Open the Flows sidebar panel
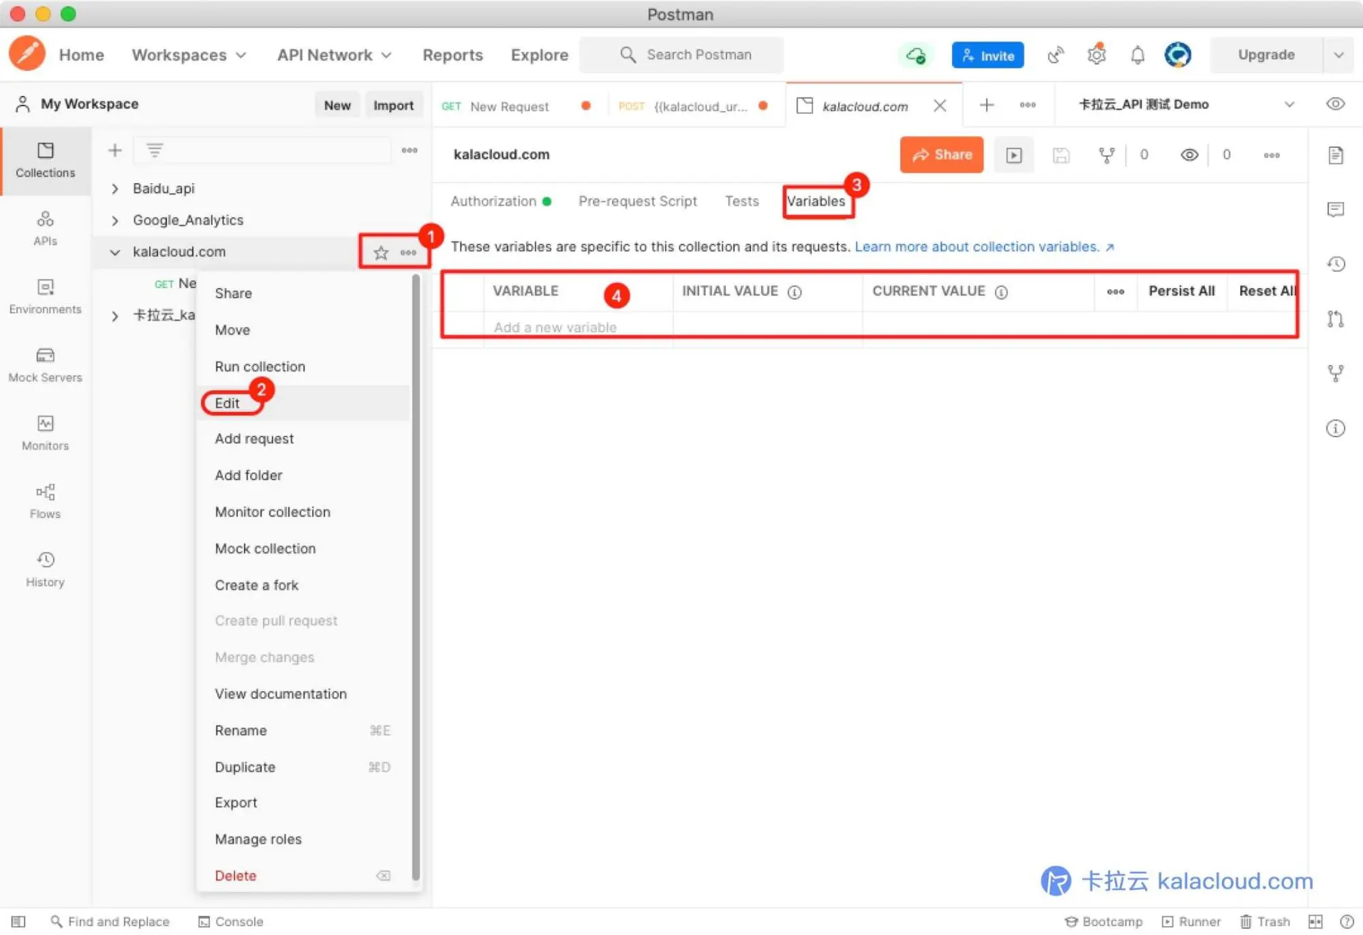The image size is (1363, 935). [x=45, y=501]
